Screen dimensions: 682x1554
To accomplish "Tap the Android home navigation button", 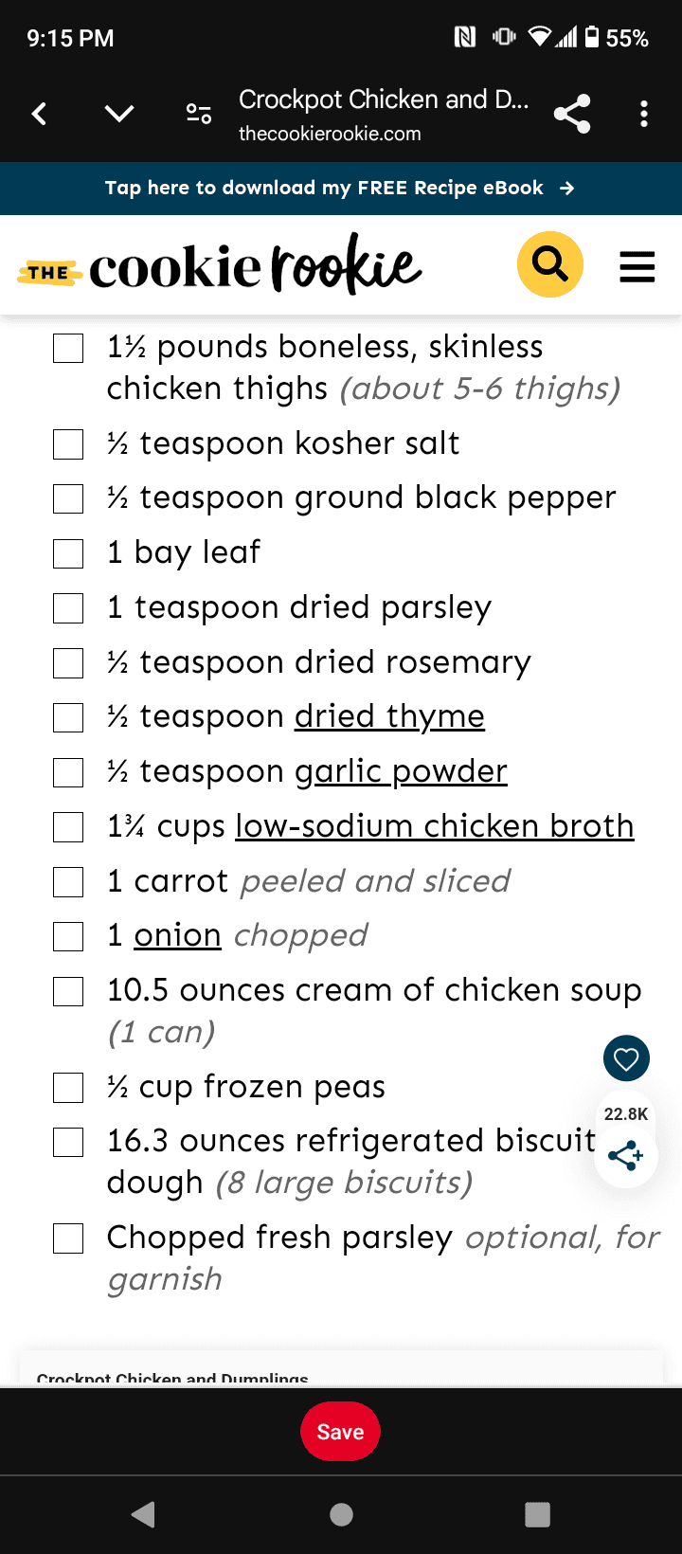I will tap(341, 1515).
